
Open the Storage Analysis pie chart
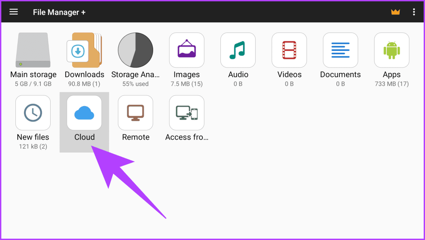tap(136, 50)
